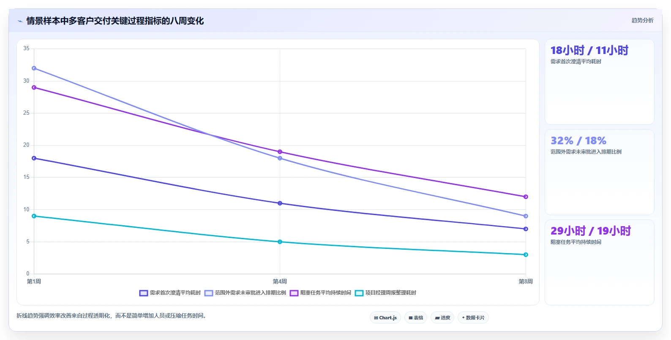Click the 第4周 light-blue data point at 18
The width and height of the screenshot is (671, 340).
(280, 158)
